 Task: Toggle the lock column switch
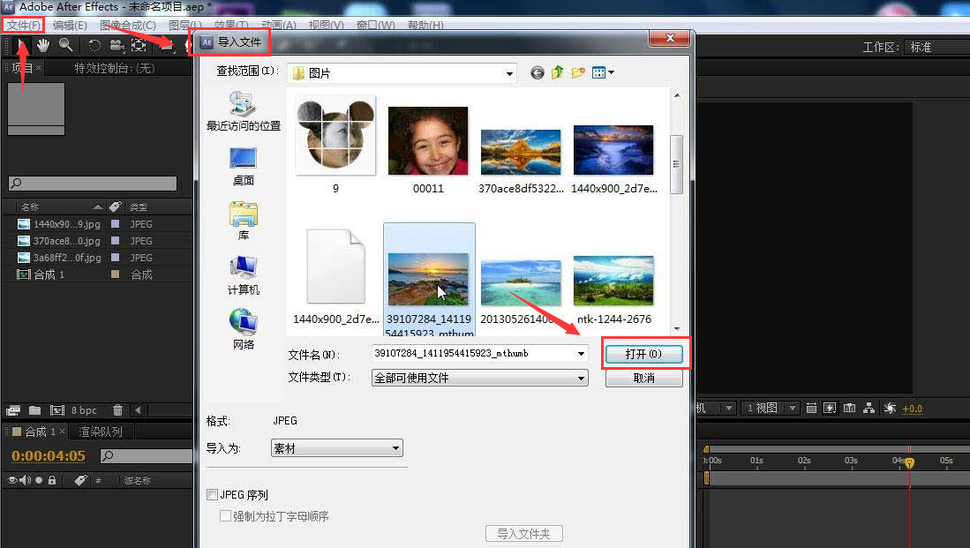(52, 480)
